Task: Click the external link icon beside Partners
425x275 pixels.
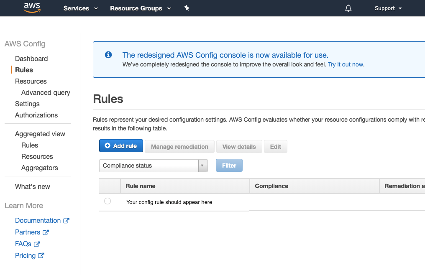Action: click(46, 232)
